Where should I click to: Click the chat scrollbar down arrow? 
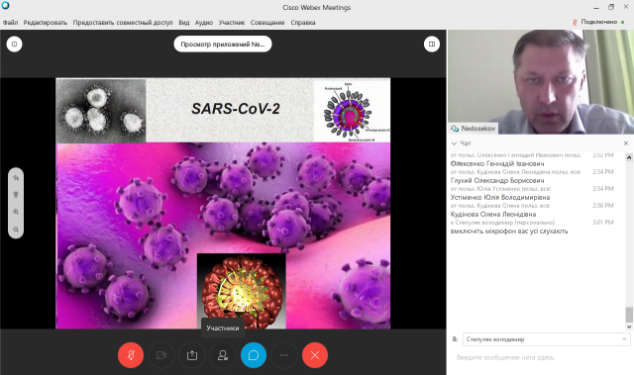click(629, 327)
